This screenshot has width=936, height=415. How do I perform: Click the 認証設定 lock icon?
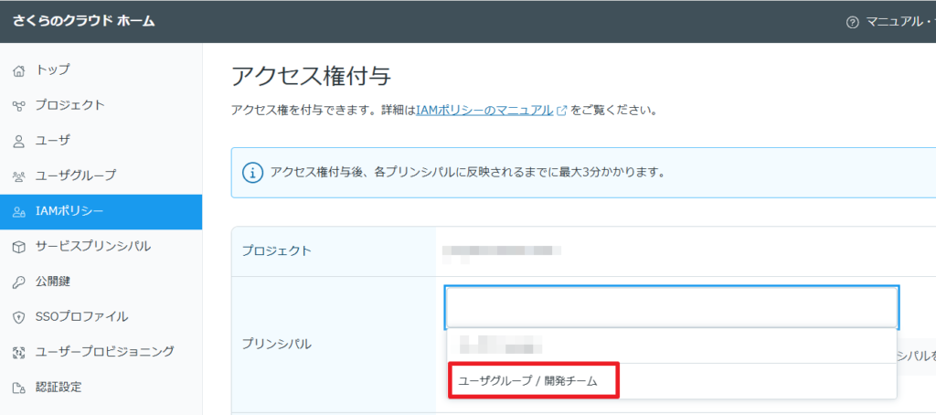pyautogui.click(x=18, y=388)
